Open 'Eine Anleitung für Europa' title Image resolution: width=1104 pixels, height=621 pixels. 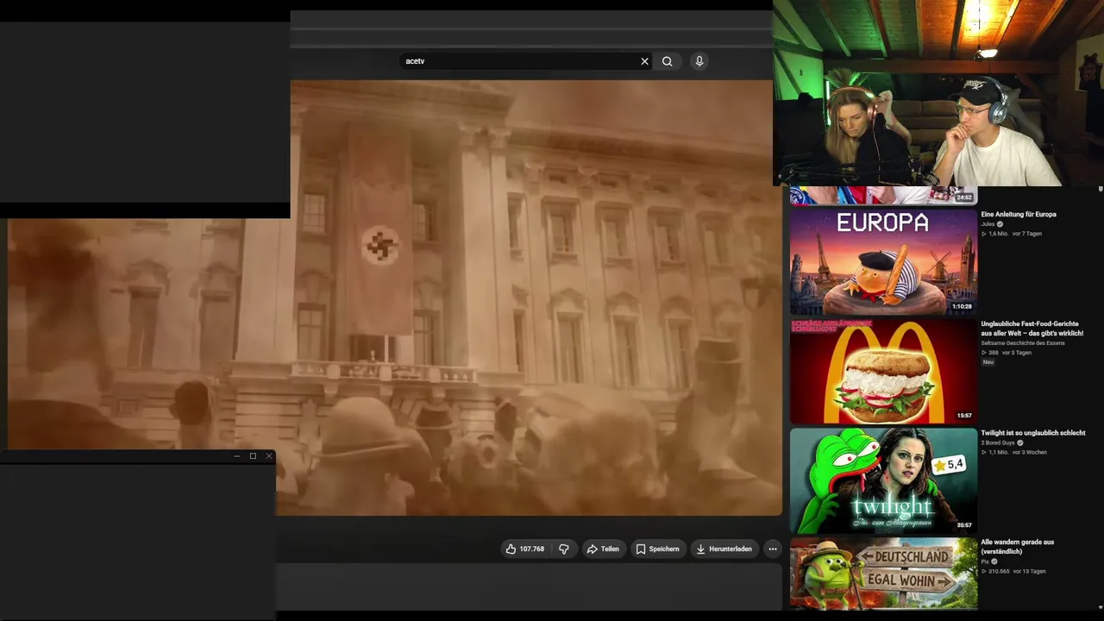(x=1019, y=214)
